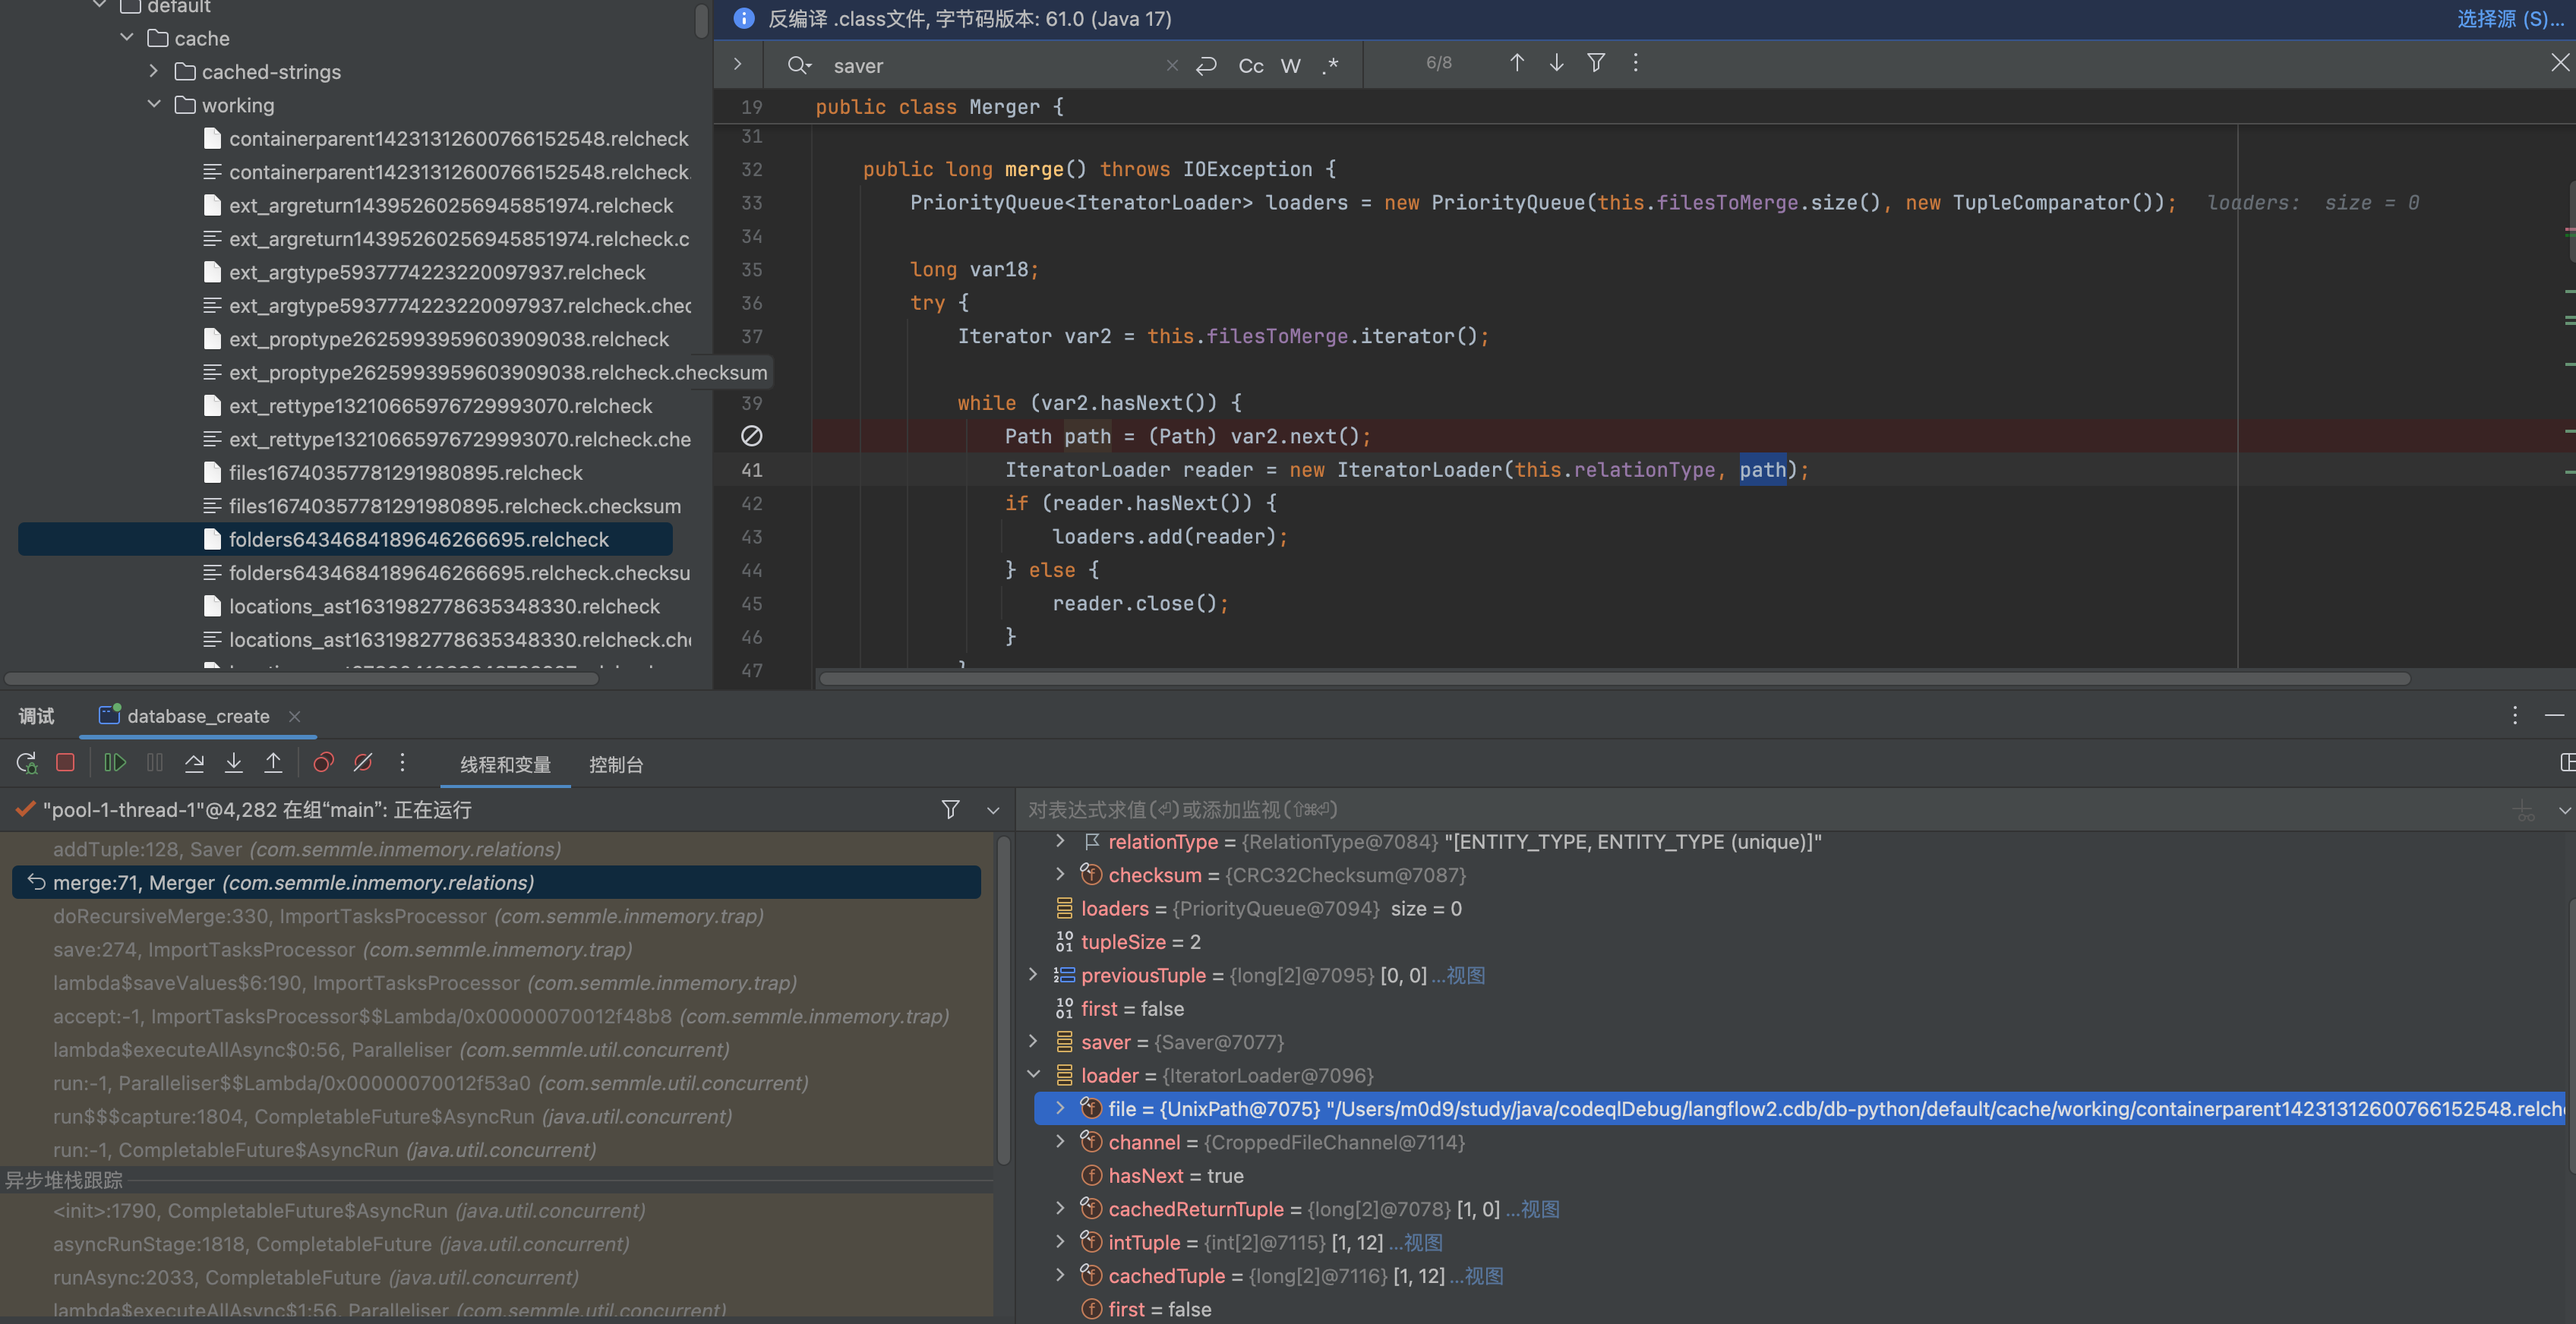Open evaluate expression history dropdown
Image resolution: width=2576 pixels, height=1324 pixels.
(2564, 810)
